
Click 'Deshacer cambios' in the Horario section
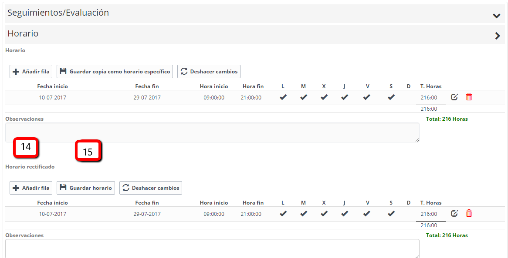pos(209,71)
